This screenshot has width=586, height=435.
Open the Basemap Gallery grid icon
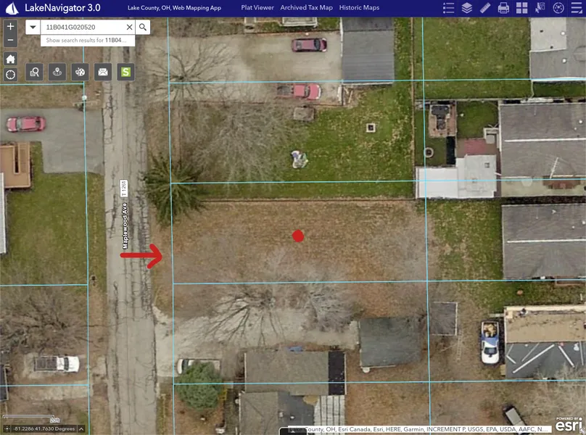(521, 8)
